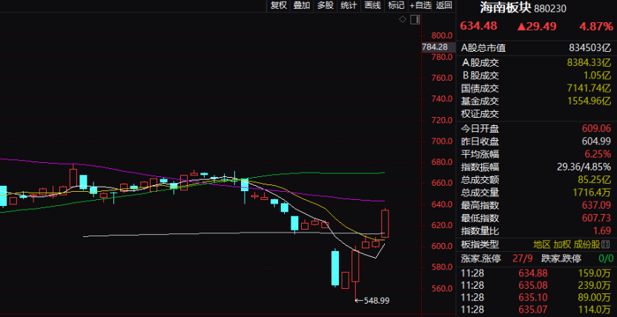Image resolution: width=617 pixels, height=317 pixels.
Task: Click the tick row priced 635.07
Action: pos(536,309)
